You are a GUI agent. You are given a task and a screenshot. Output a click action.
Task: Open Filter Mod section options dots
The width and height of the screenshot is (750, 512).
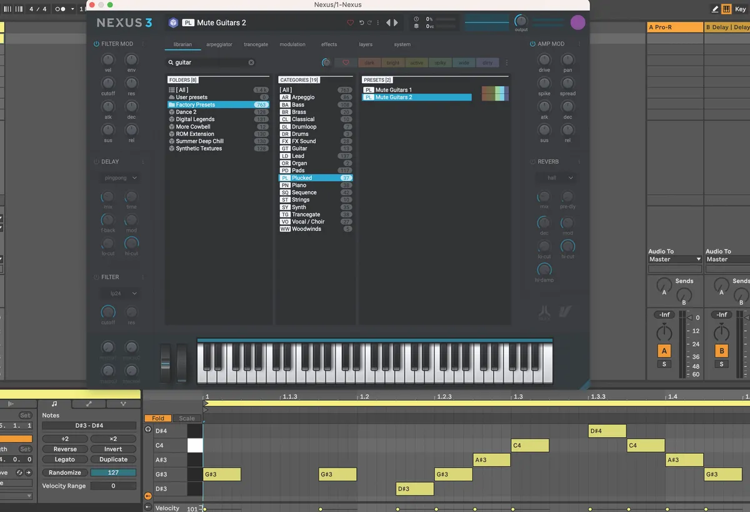(x=142, y=44)
